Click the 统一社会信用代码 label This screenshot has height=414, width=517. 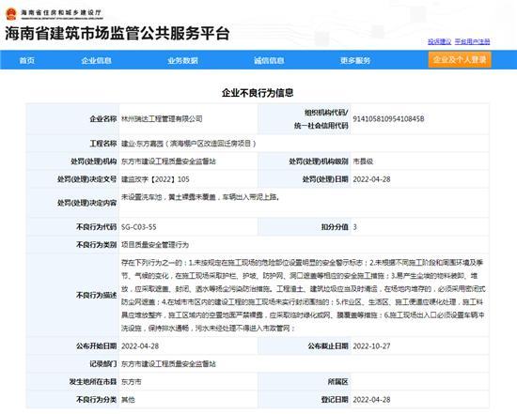coord(321,126)
